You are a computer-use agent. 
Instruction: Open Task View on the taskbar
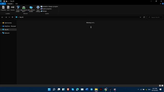59,89
